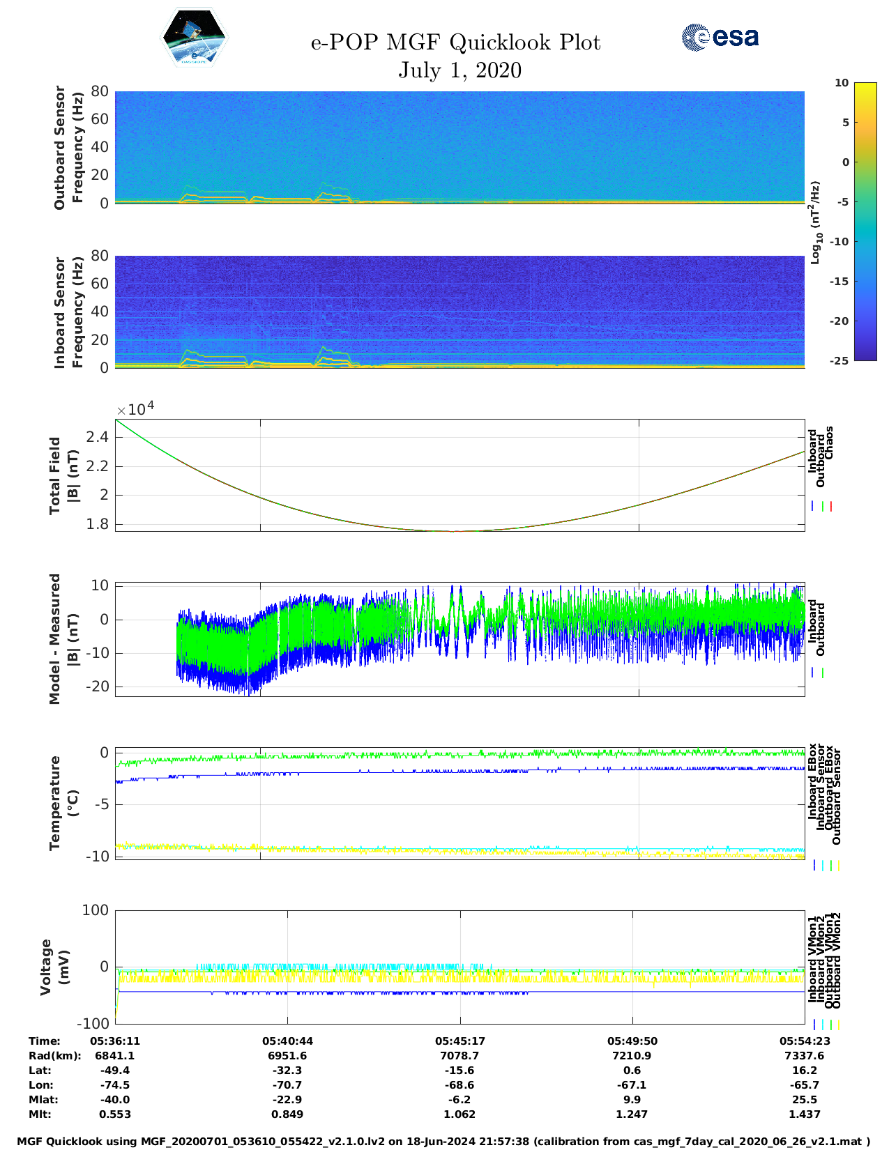Screen dimensions: 889x1150
Task: Click the Inboard Sensor spectrogram panel
Action: [459, 311]
